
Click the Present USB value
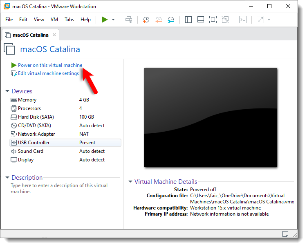point(87,143)
